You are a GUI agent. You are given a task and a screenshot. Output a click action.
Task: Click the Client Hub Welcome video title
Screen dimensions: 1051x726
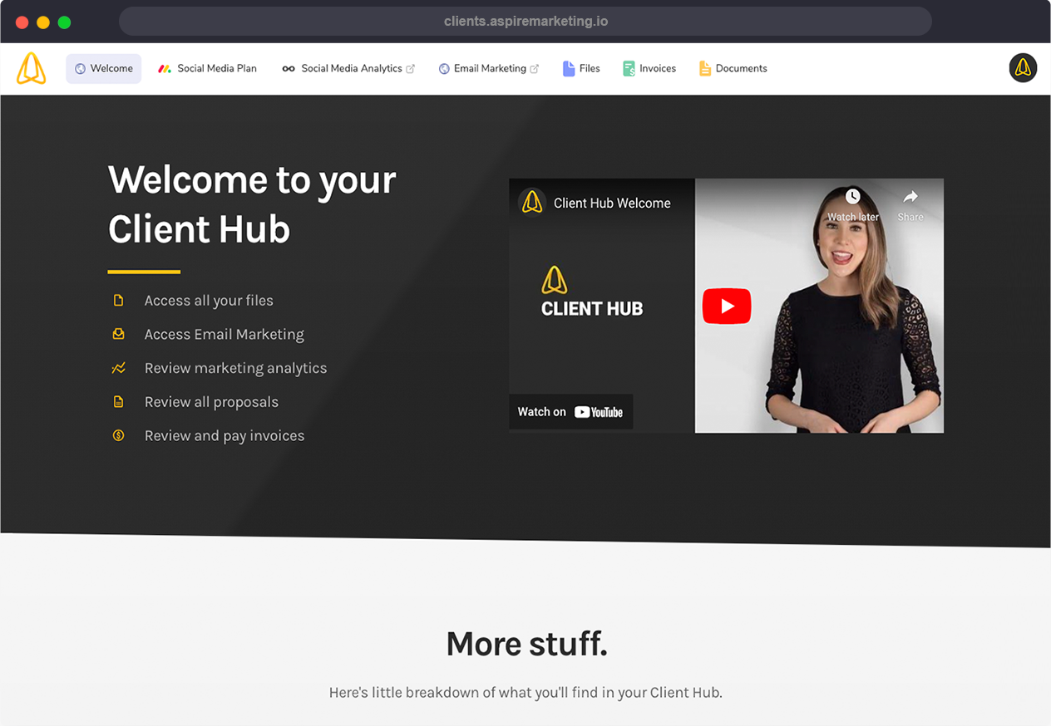(x=612, y=203)
